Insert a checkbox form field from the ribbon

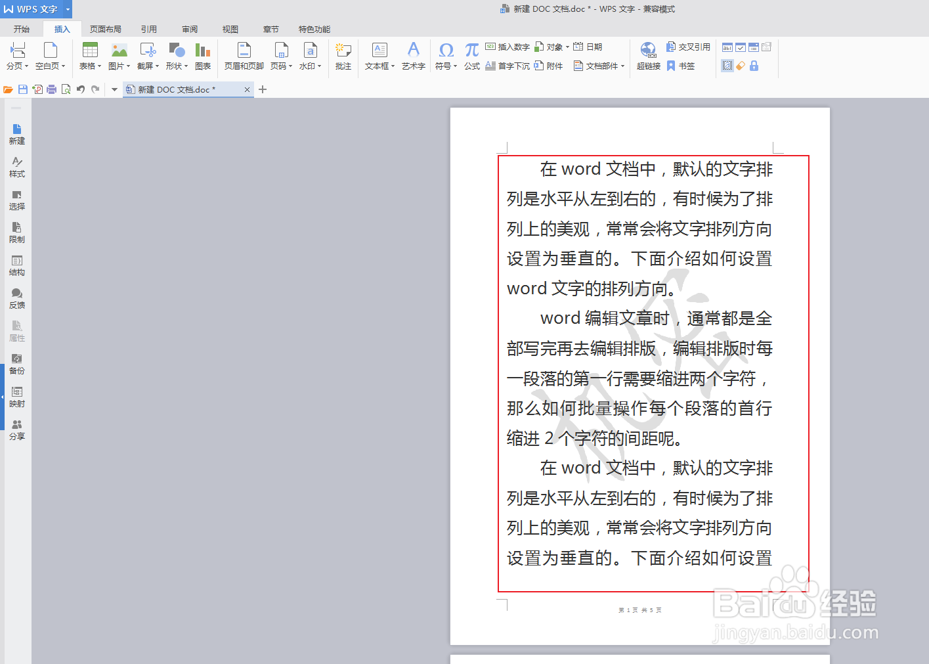[741, 47]
